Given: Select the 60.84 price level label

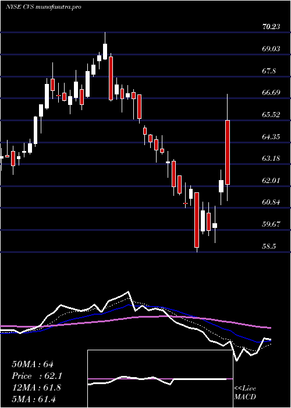Looking at the screenshot, I should pyautogui.click(x=271, y=202).
